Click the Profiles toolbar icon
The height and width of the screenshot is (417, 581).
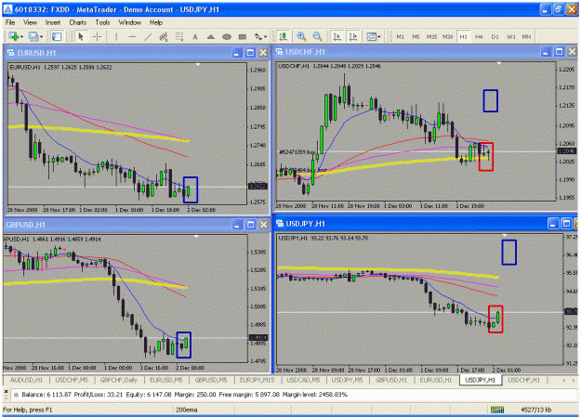tap(33, 36)
